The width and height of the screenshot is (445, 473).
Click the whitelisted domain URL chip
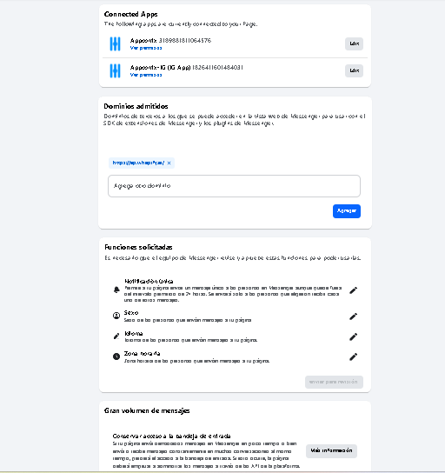pyautogui.click(x=138, y=163)
